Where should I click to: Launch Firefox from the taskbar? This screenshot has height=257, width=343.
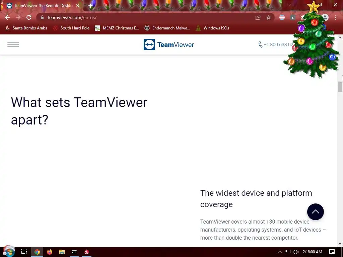pos(50,252)
